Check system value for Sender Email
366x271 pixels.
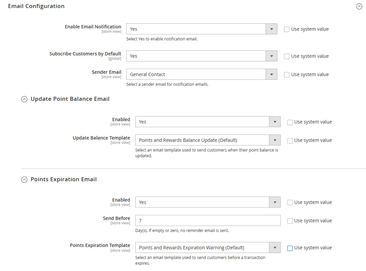click(287, 74)
